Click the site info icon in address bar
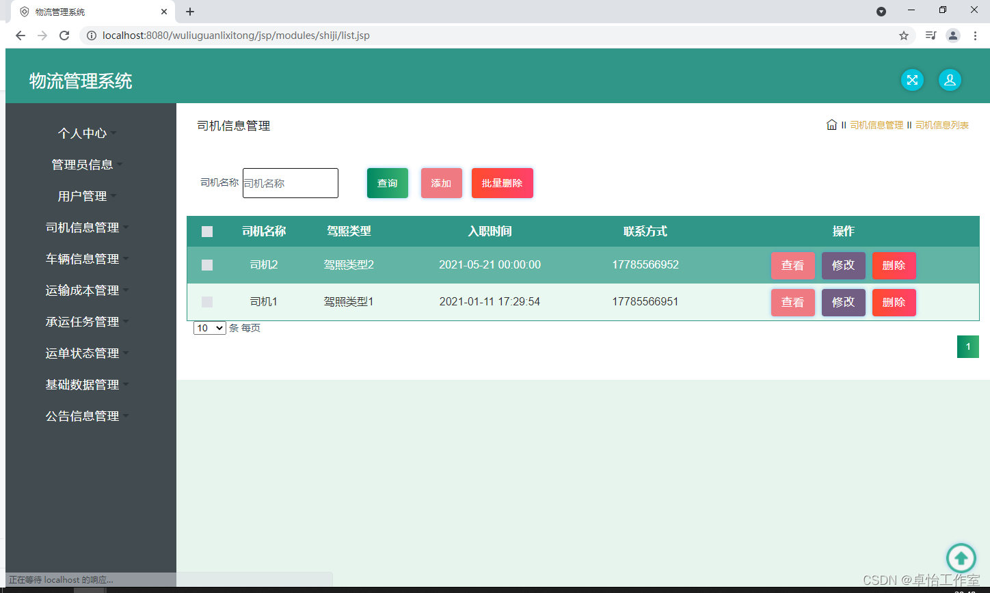This screenshot has height=593, width=990. tap(92, 36)
